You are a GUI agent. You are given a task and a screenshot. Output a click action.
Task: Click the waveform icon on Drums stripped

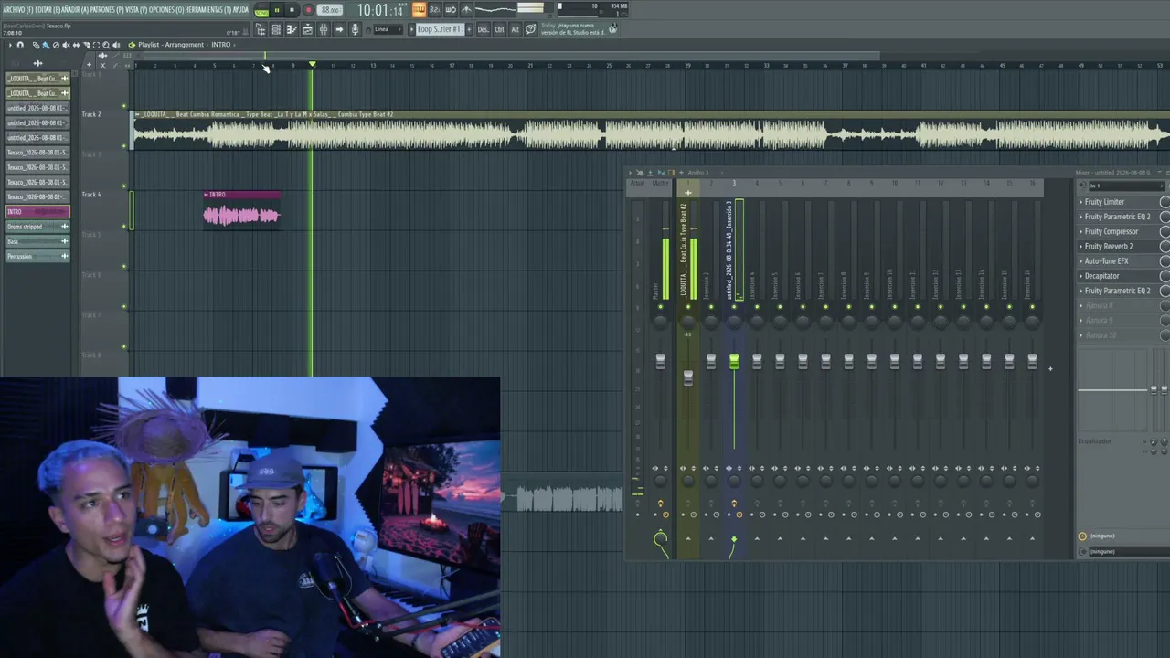[x=64, y=227]
